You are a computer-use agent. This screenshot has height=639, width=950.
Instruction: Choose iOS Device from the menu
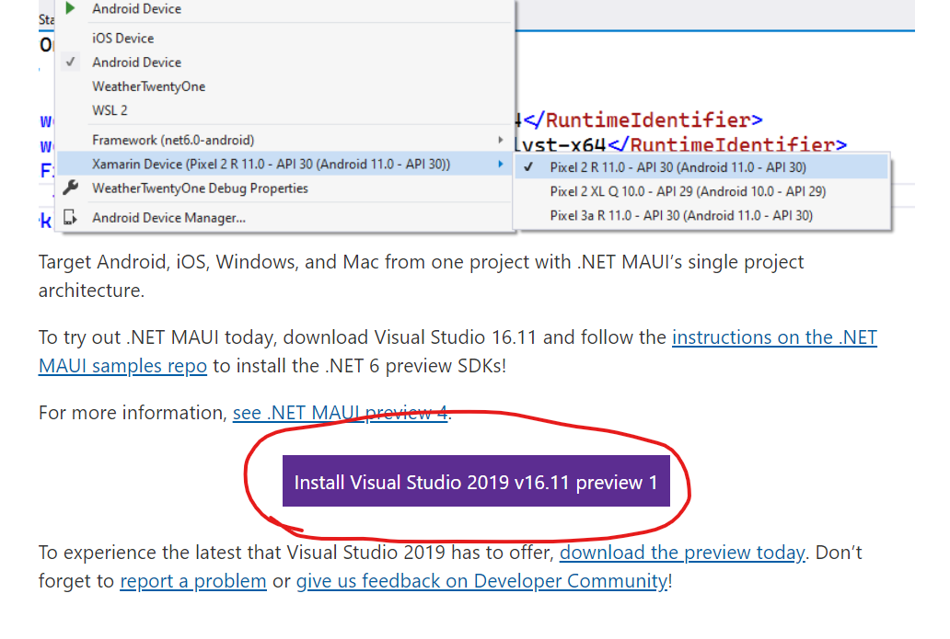(123, 38)
